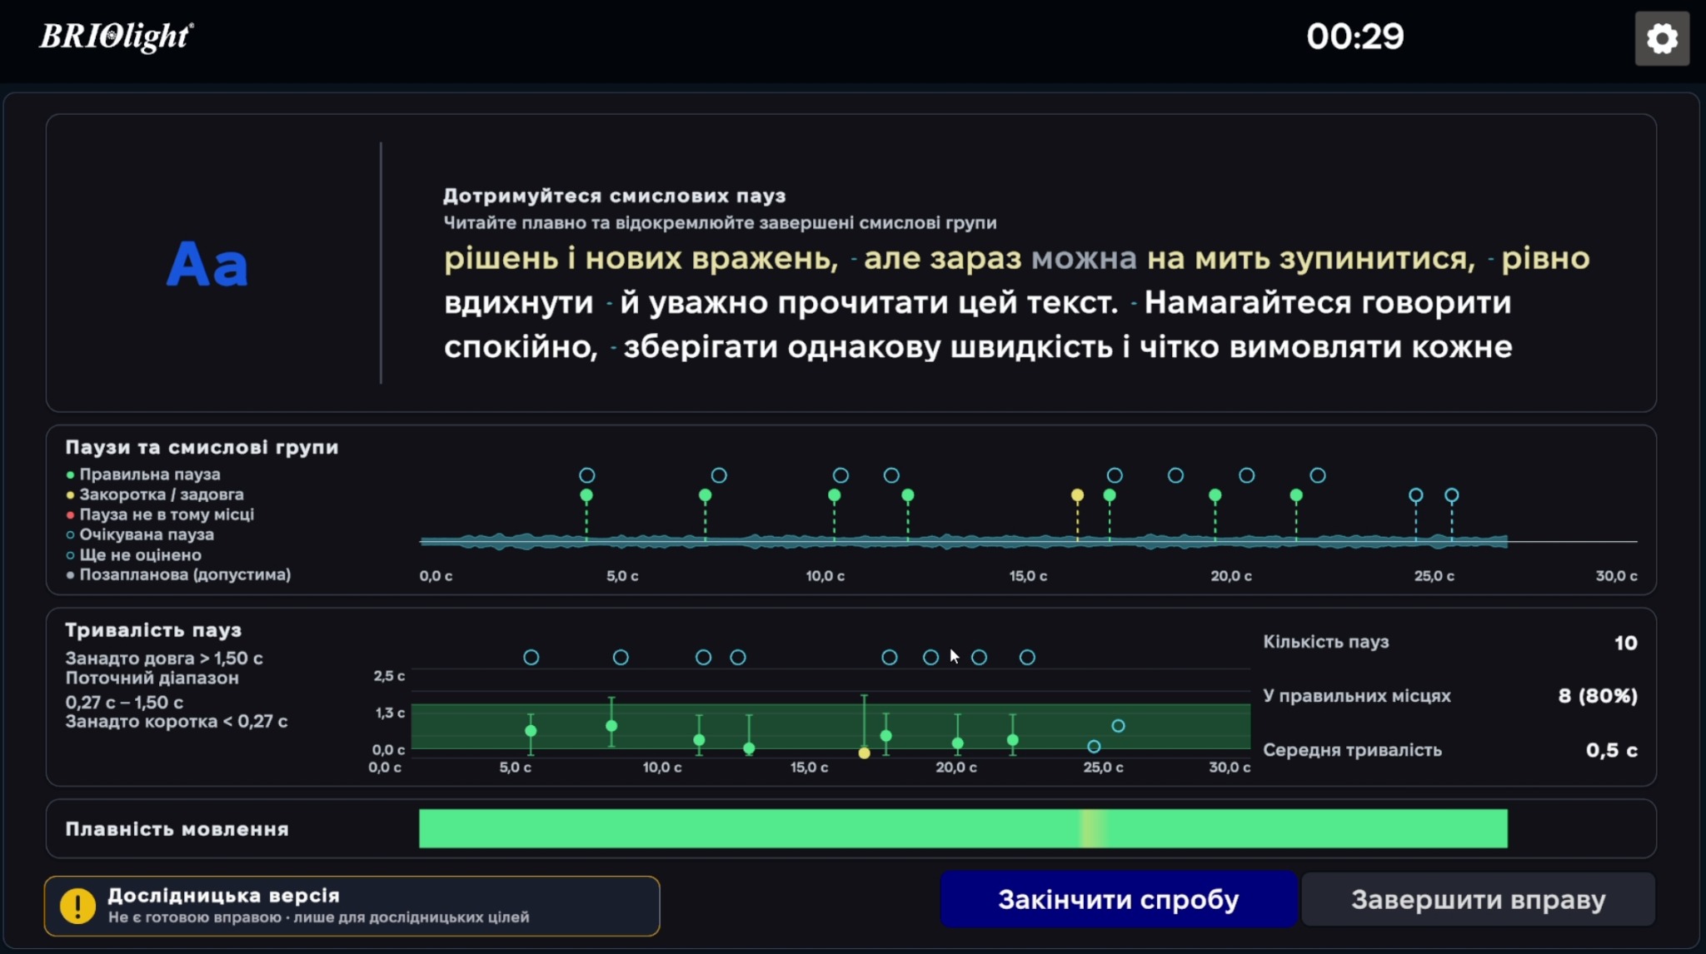The image size is (1706, 954).
Task: Click the yellow segment in fluency bar
Action: click(x=1093, y=828)
